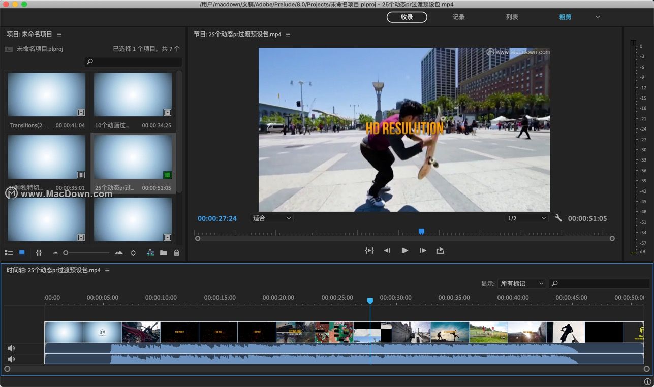This screenshot has width=654, height=387.
Task: Click the green window zoom button
Action: click(24, 4)
